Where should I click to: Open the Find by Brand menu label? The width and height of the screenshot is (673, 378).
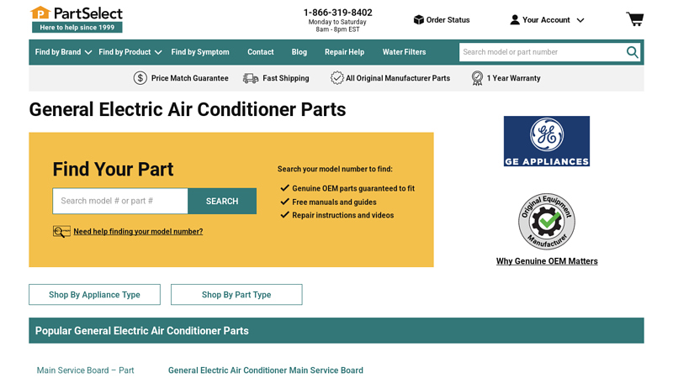coord(58,52)
